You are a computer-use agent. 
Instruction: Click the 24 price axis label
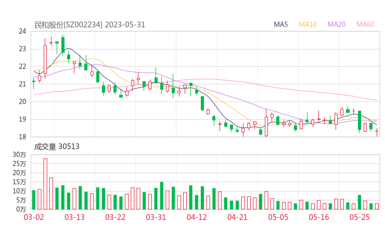(22, 31)
